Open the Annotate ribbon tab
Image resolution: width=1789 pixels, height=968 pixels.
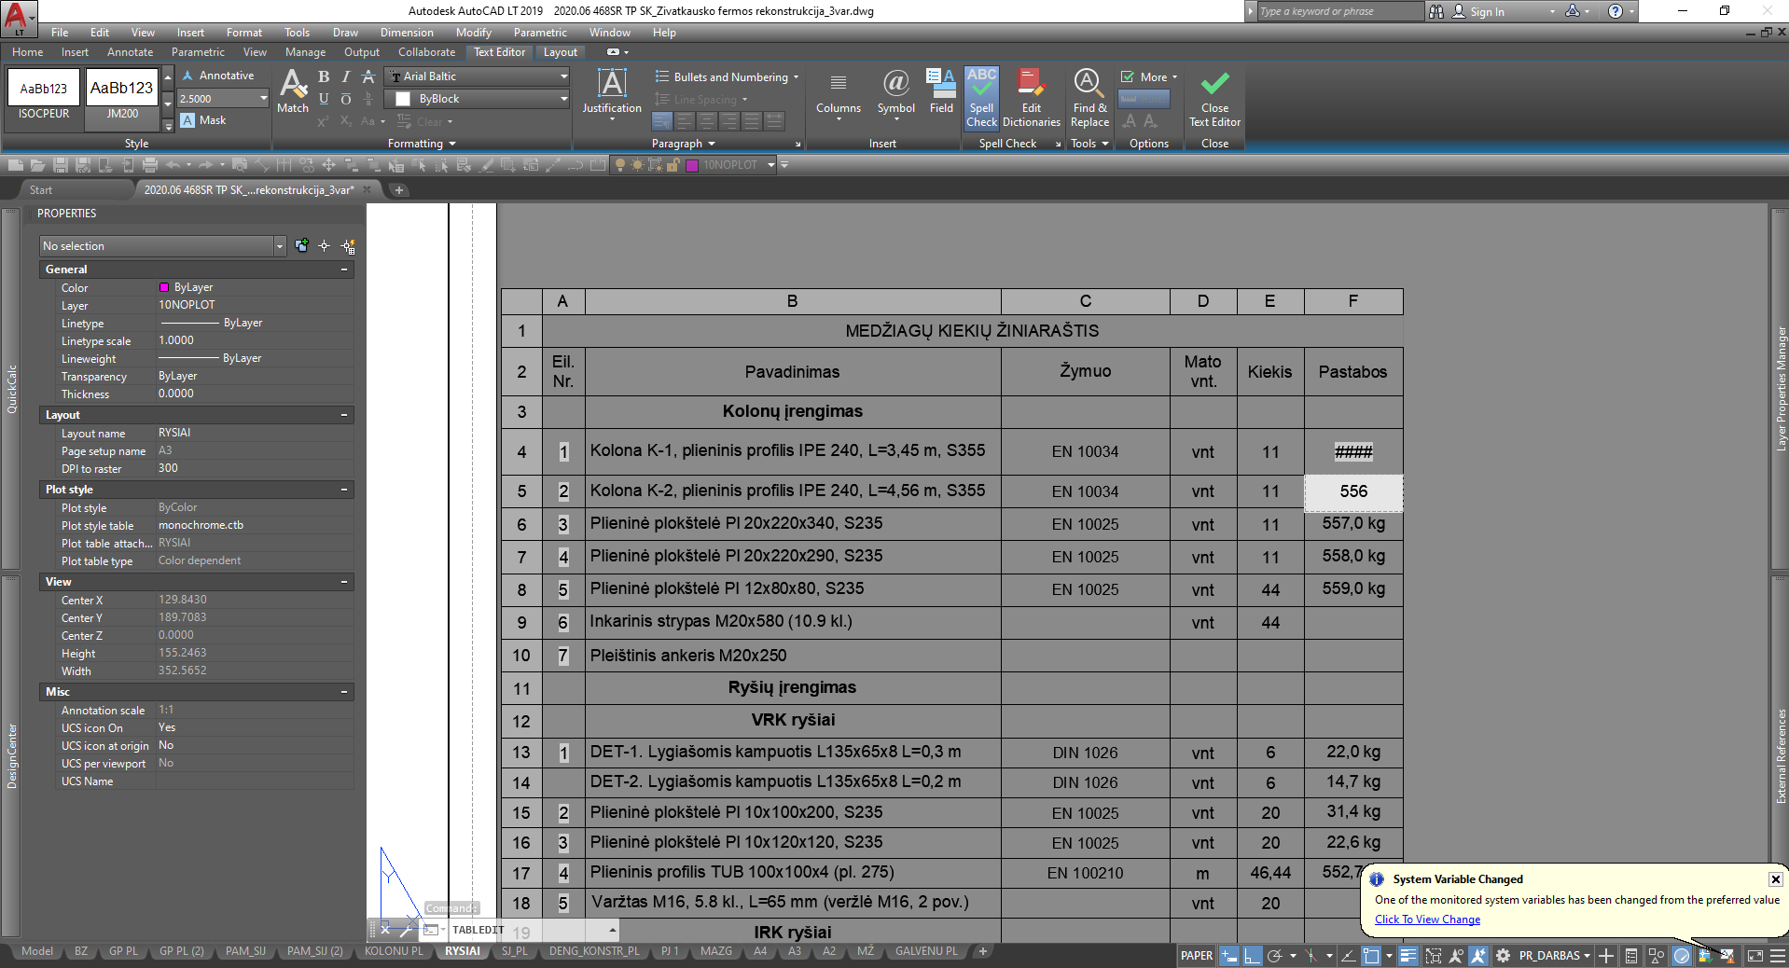pos(130,52)
